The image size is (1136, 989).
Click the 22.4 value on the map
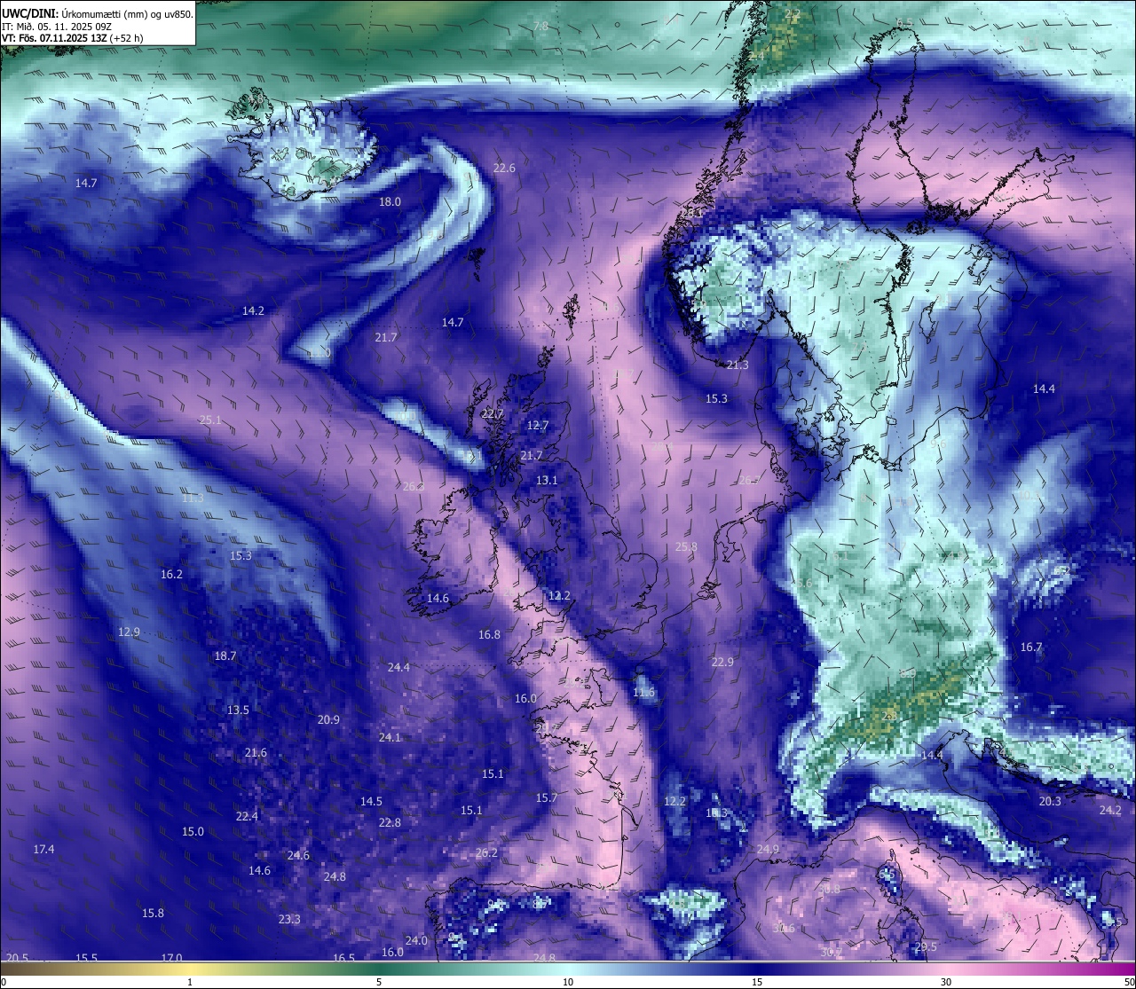[247, 816]
